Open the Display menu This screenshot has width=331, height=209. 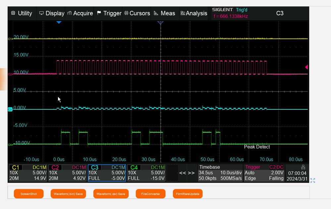52,13
